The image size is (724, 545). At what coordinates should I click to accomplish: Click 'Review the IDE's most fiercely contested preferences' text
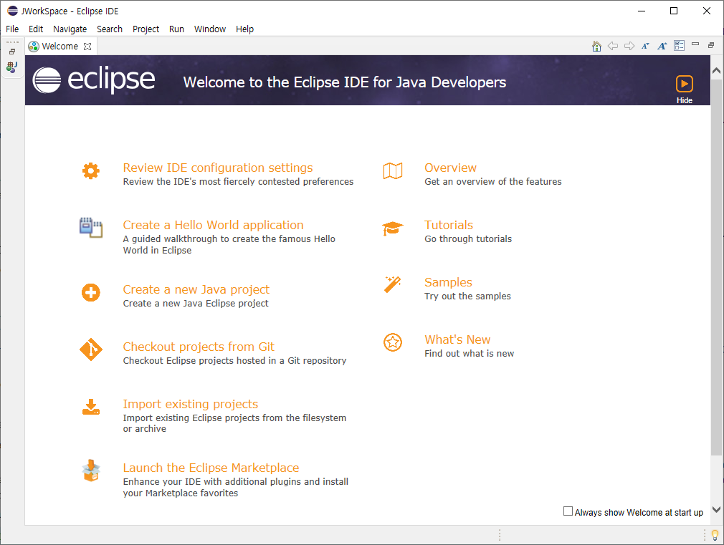point(238,181)
